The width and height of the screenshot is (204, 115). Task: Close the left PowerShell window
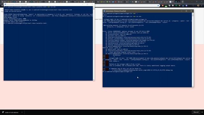coord(92,4)
